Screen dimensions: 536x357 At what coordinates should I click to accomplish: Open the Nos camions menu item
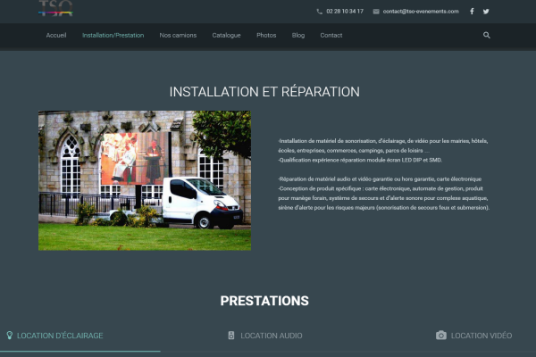[x=178, y=35]
